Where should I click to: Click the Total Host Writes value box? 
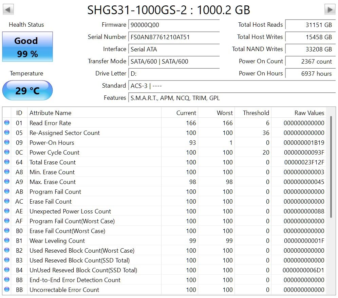pos(310,37)
